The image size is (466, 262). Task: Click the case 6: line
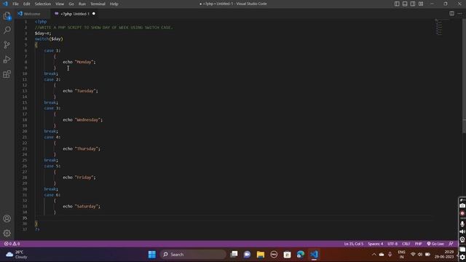[x=52, y=195]
